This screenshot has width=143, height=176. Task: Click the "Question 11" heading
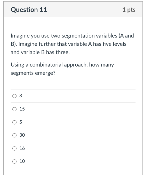click(29, 10)
